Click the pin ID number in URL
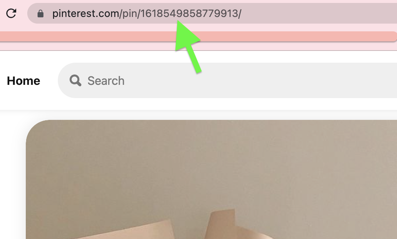This screenshot has height=239, width=397. pos(189,13)
